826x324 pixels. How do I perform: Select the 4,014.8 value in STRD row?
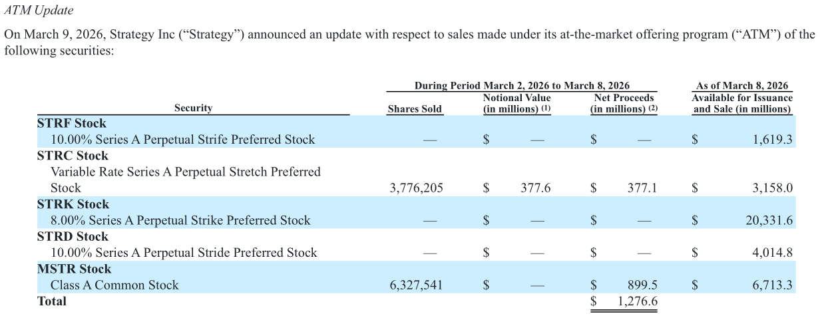click(773, 253)
